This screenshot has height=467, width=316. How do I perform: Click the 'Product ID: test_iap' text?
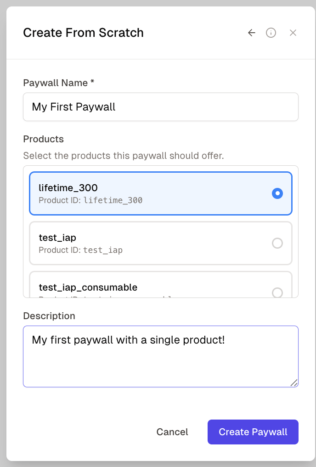coord(81,250)
